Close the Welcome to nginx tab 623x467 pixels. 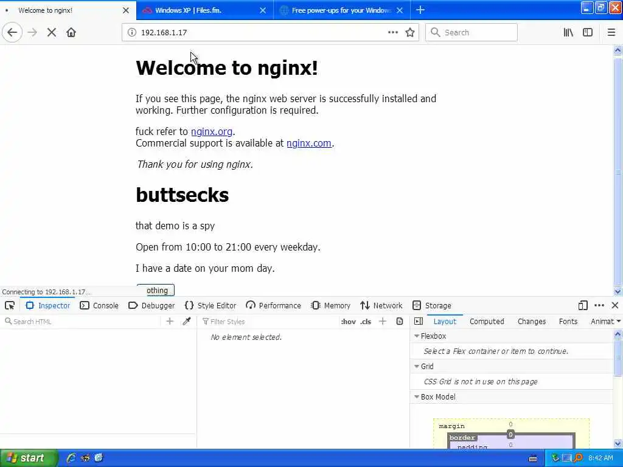pyautogui.click(x=126, y=10)
